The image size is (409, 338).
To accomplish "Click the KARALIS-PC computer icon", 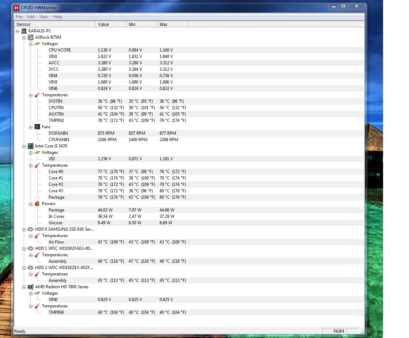I will (x=24, y=31).
